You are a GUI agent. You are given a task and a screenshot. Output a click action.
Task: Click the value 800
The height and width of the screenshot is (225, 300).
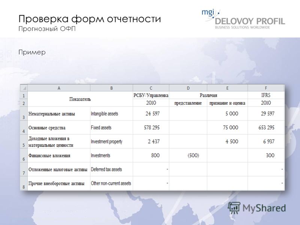coord(155,155)
